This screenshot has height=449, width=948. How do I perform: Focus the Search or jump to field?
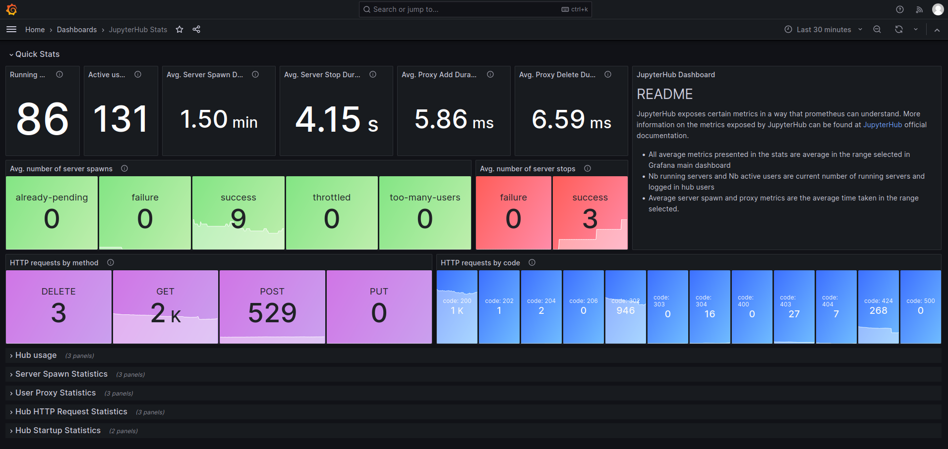pos(475,9)
